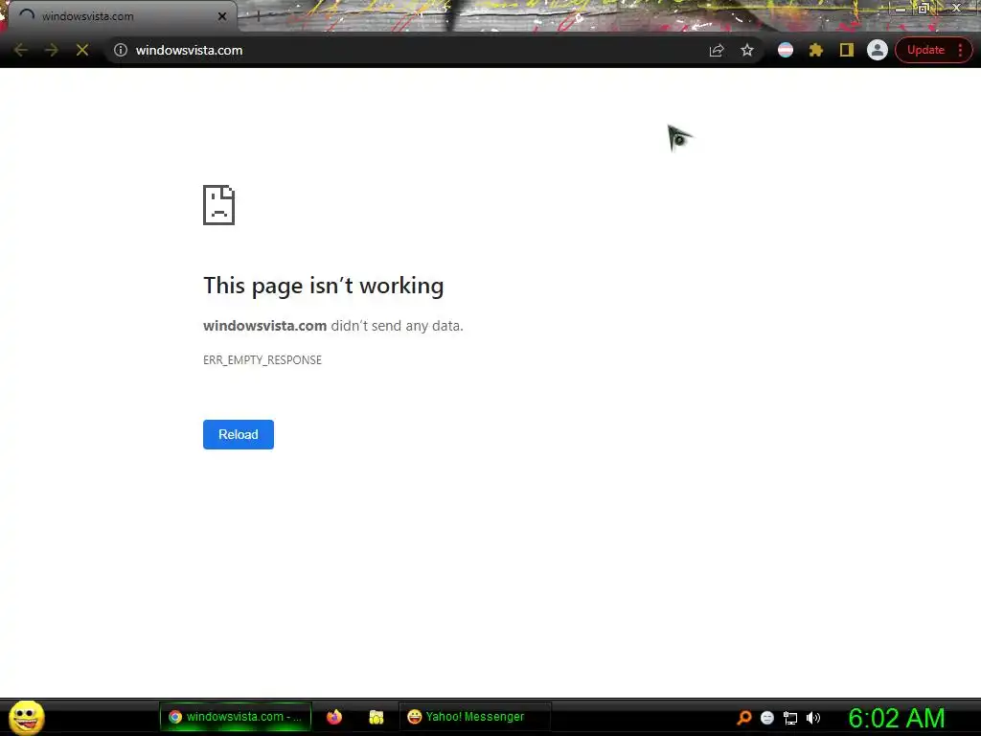
Task: Launch Firefox from the taskbar
Action: pyautogui.click(x=334, y=717)
